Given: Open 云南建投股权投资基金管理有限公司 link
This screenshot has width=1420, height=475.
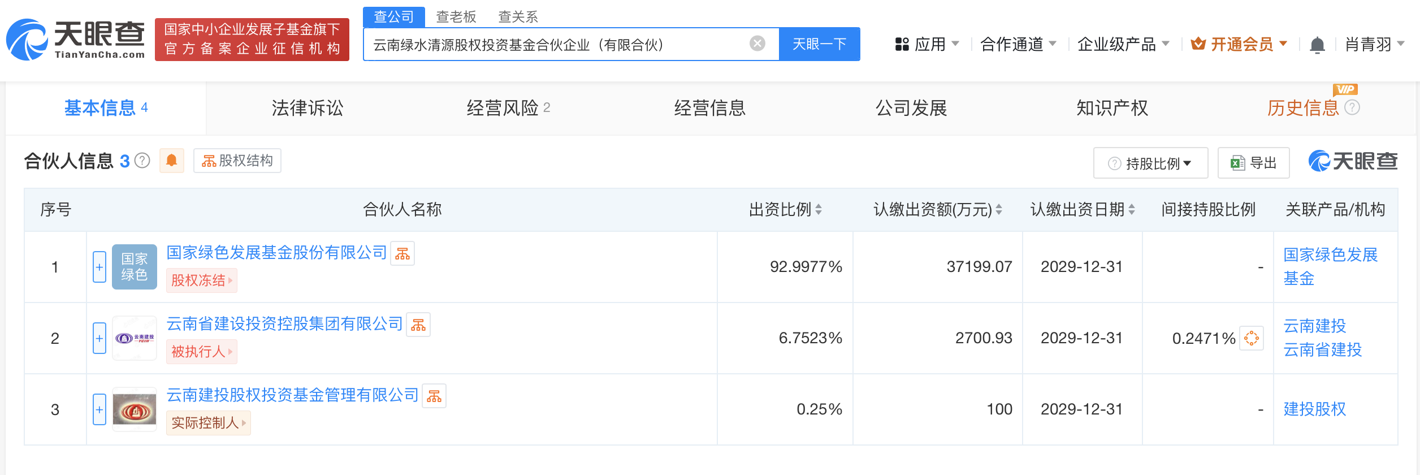Looking at the screenshot, I should click(292, 395).
